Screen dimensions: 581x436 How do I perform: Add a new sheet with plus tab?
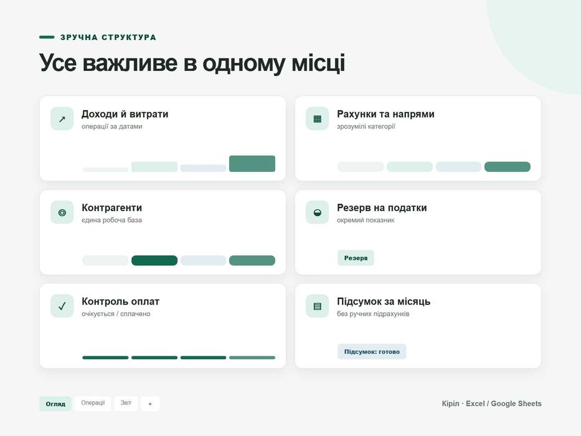point(150,404)
